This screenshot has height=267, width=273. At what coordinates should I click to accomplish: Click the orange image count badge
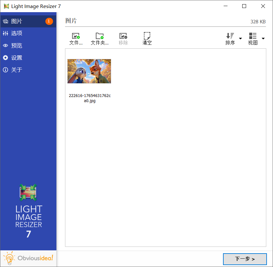49,21
